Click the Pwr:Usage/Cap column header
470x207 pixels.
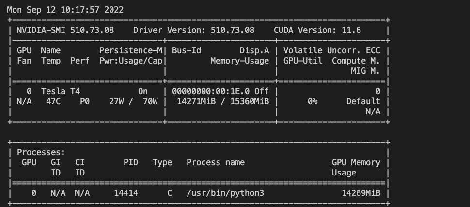[131, 61]
